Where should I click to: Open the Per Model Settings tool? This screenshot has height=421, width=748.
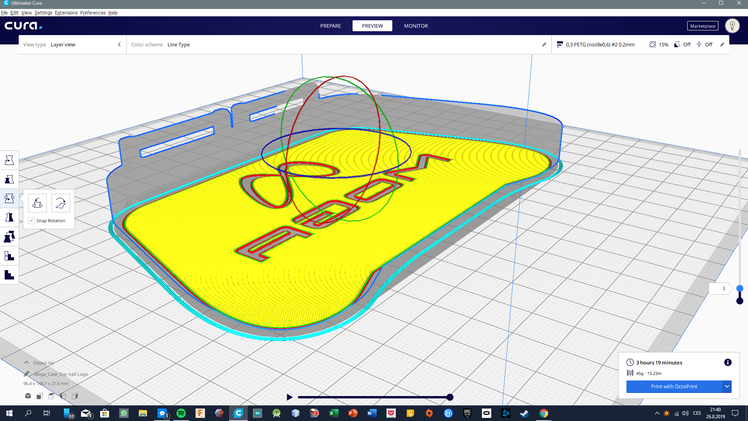tap(9, 237)
